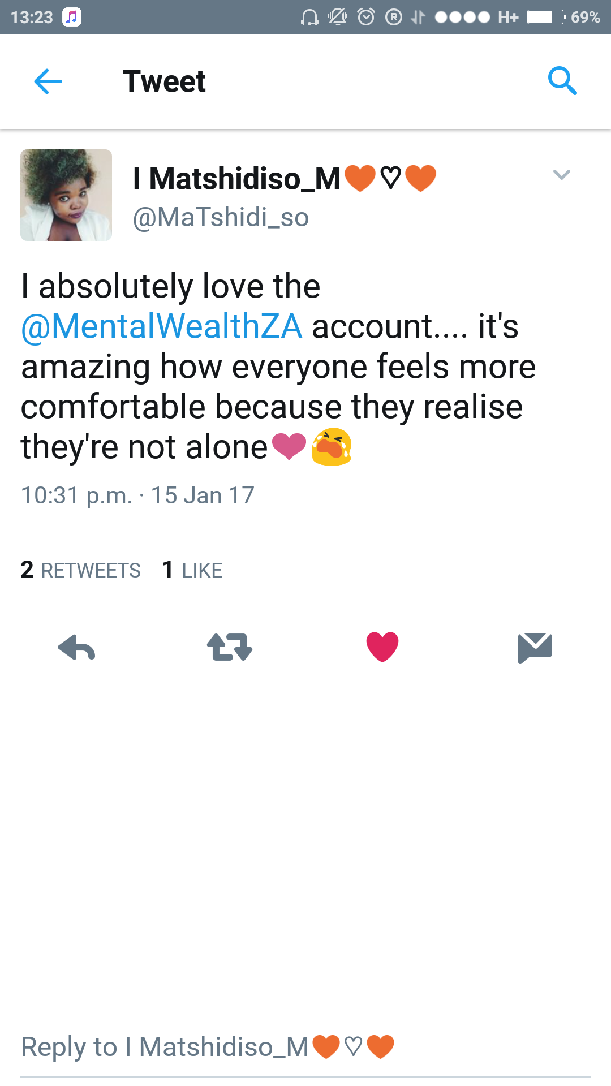Open the author's profile picture
The width and height of the screenshot is (611, 1086).
66,195
